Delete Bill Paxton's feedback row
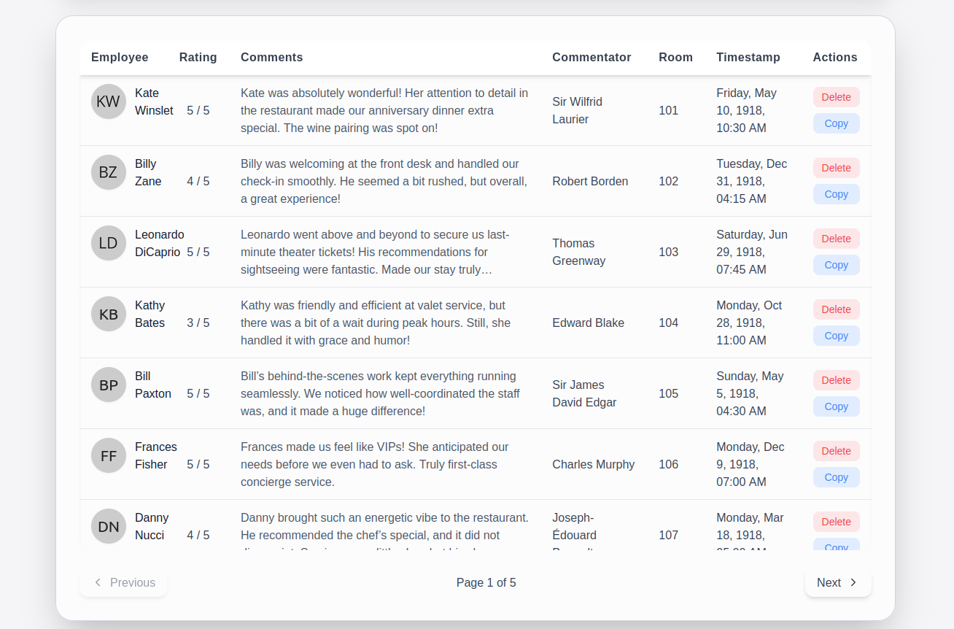954x629 pixels. coord(836,380)
